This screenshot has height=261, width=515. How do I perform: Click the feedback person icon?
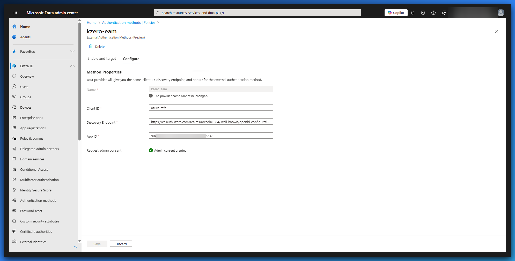(x=444, y=13)
